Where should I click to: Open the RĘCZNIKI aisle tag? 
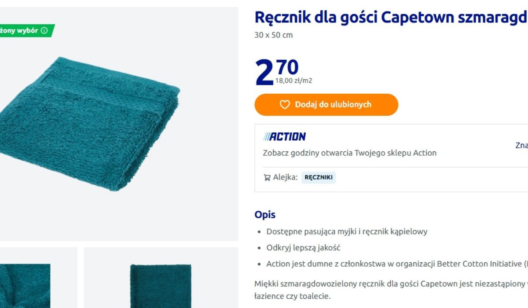[x=319, y=178]
